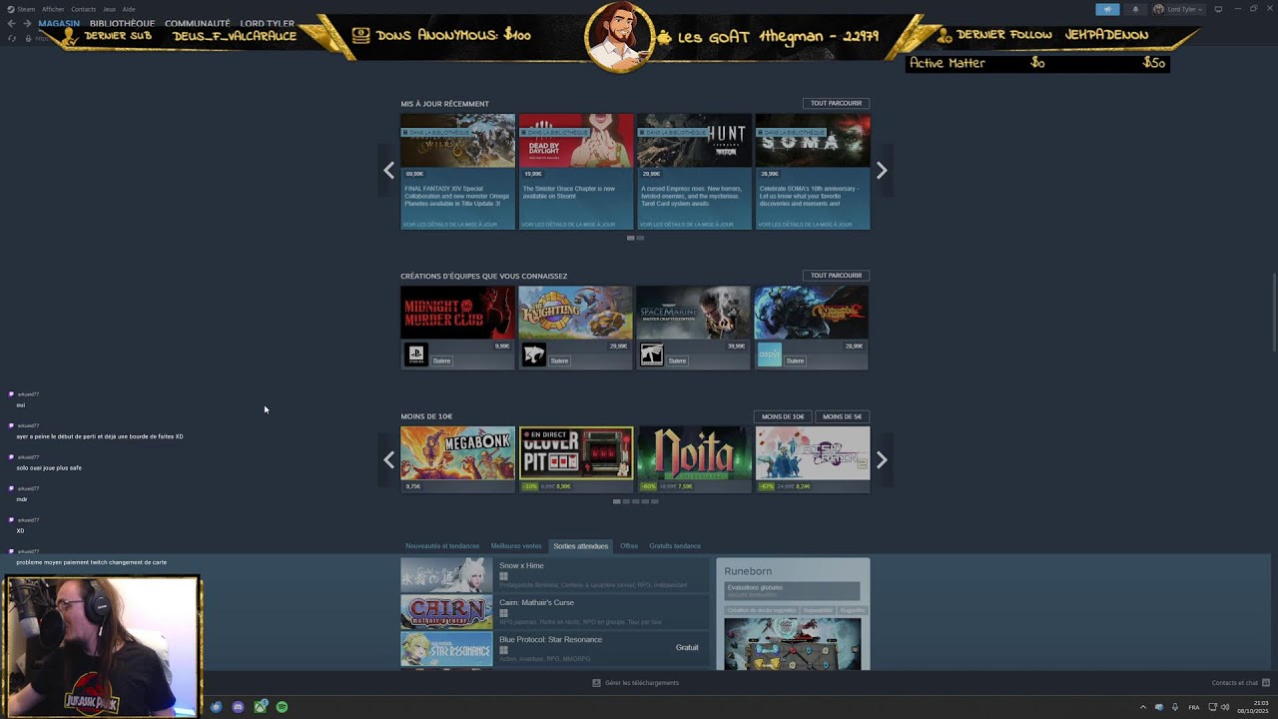Open Contacts et chat in bottom bar
The width and height of the screenshot is (1278, 719).
click(1240, 683)
